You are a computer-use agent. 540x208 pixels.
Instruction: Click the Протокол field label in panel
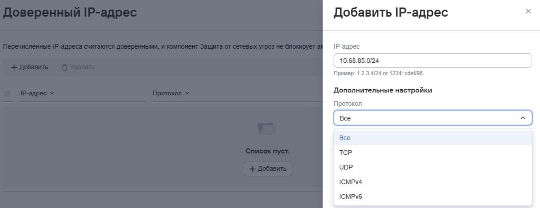[x=348, y=103]
